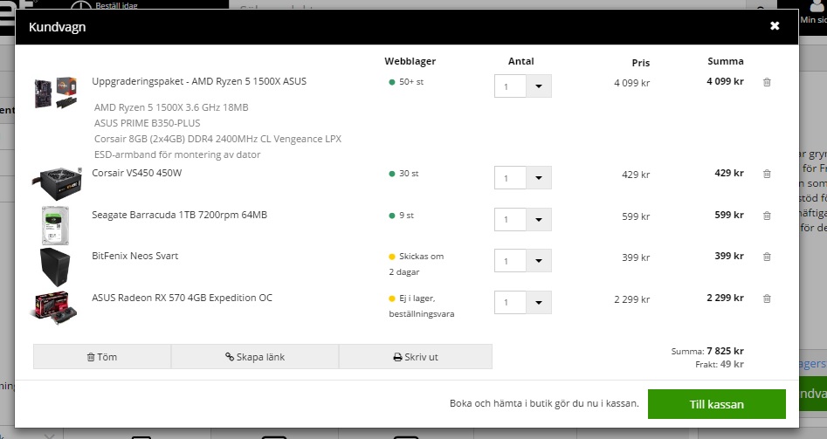Click quantity field for BitFenix Neos Svart
Viewport: 827px width, 439px height.
(510, 261)
